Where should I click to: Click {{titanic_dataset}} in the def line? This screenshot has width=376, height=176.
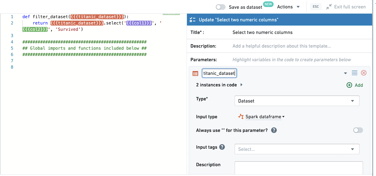97,17
